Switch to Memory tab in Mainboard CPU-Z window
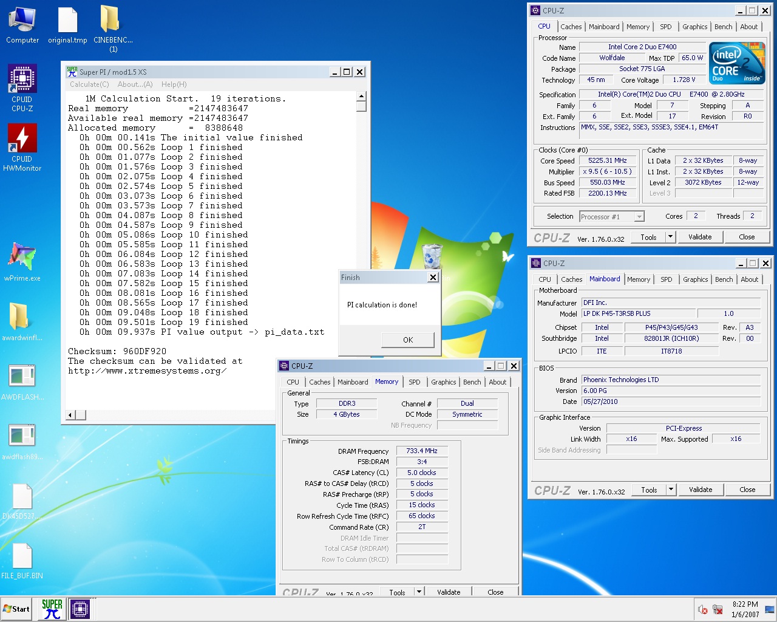 (639, 279)
